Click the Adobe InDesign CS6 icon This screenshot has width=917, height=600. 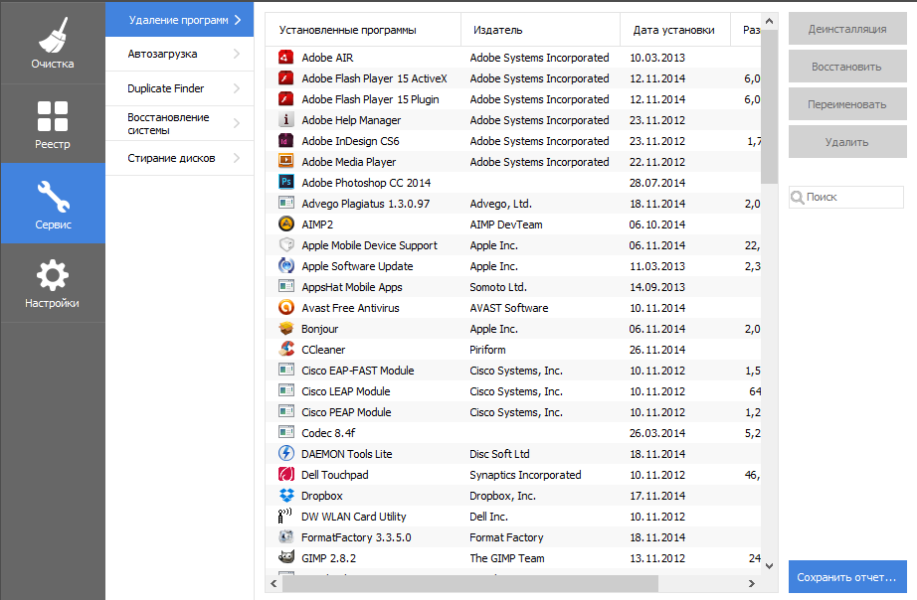tap(285, 141)
